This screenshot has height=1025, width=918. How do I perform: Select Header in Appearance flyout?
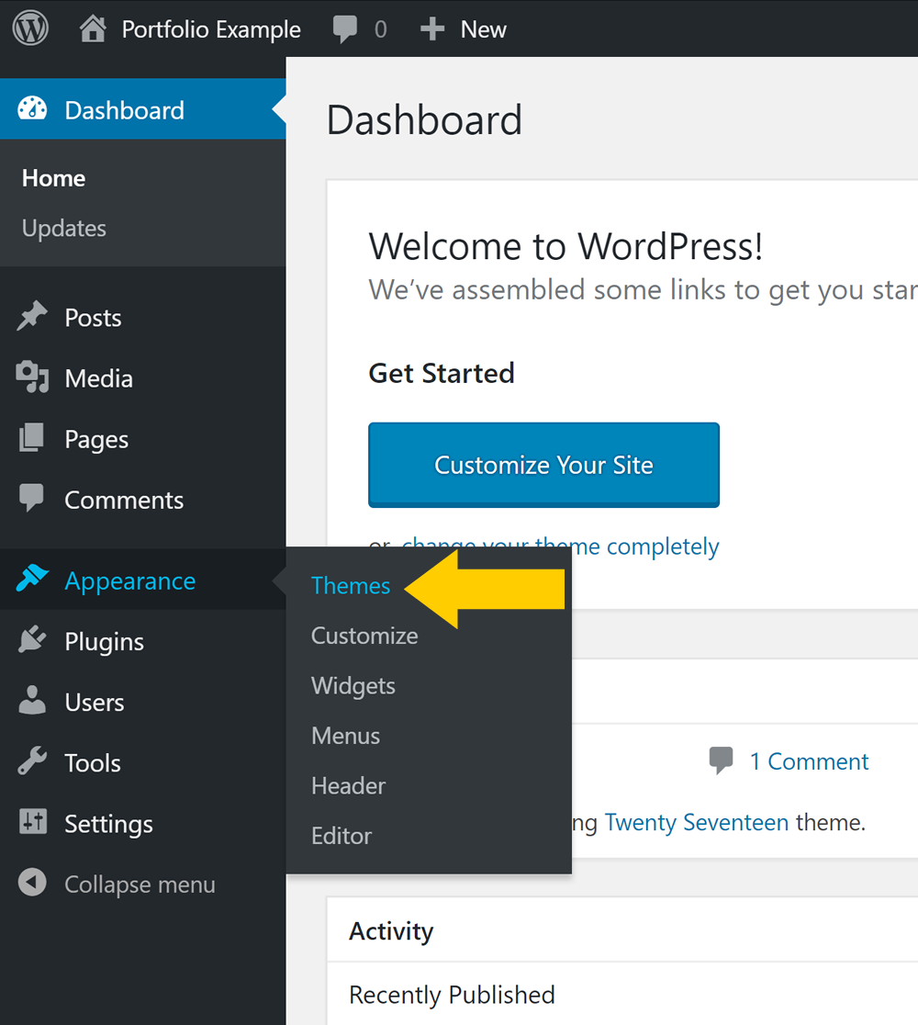coord(348,786)
